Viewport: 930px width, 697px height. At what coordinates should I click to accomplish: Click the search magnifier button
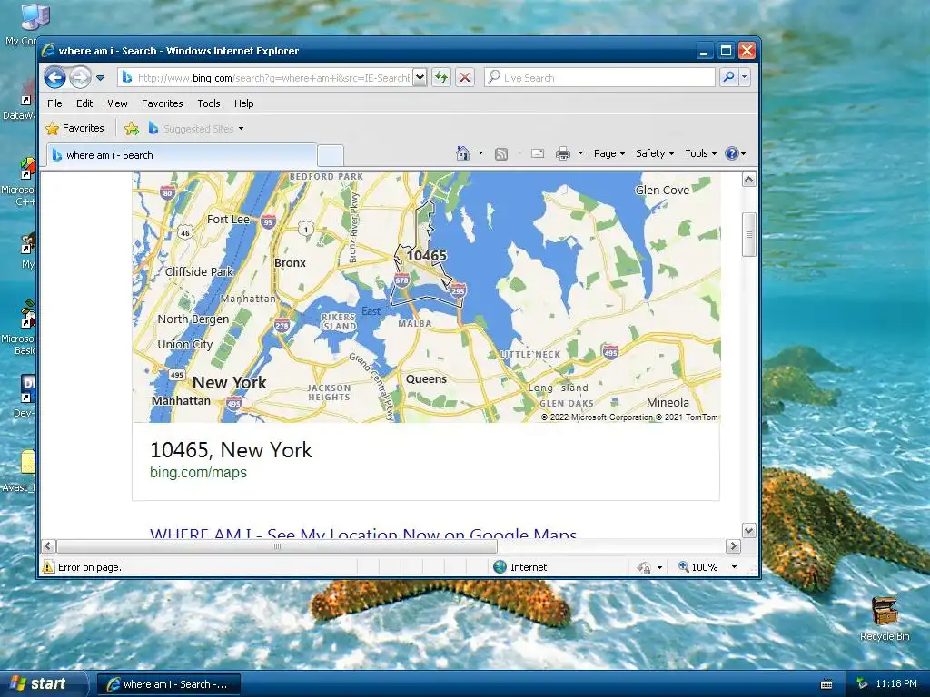[x=728, y=78]
